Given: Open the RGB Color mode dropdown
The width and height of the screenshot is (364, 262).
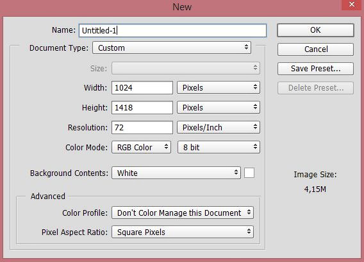Looking at the screenshot, I should pyautogui.click(x=141, y=147).
